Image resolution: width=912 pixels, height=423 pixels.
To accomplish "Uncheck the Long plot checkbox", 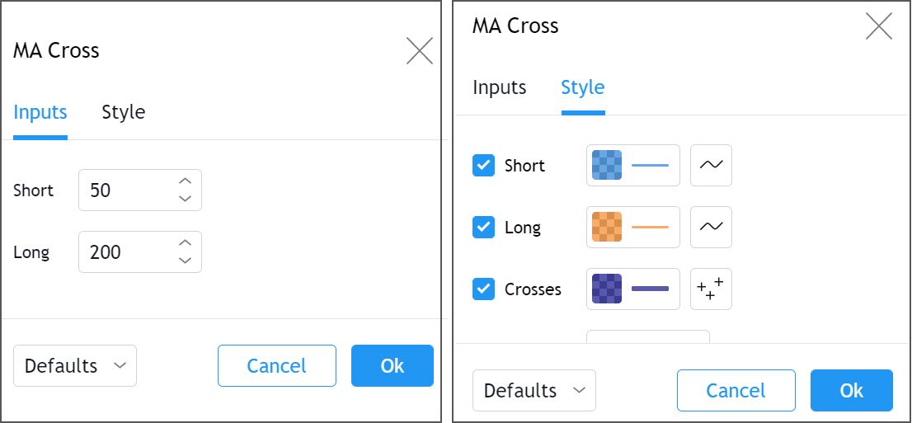I will (x=483, y=228).
